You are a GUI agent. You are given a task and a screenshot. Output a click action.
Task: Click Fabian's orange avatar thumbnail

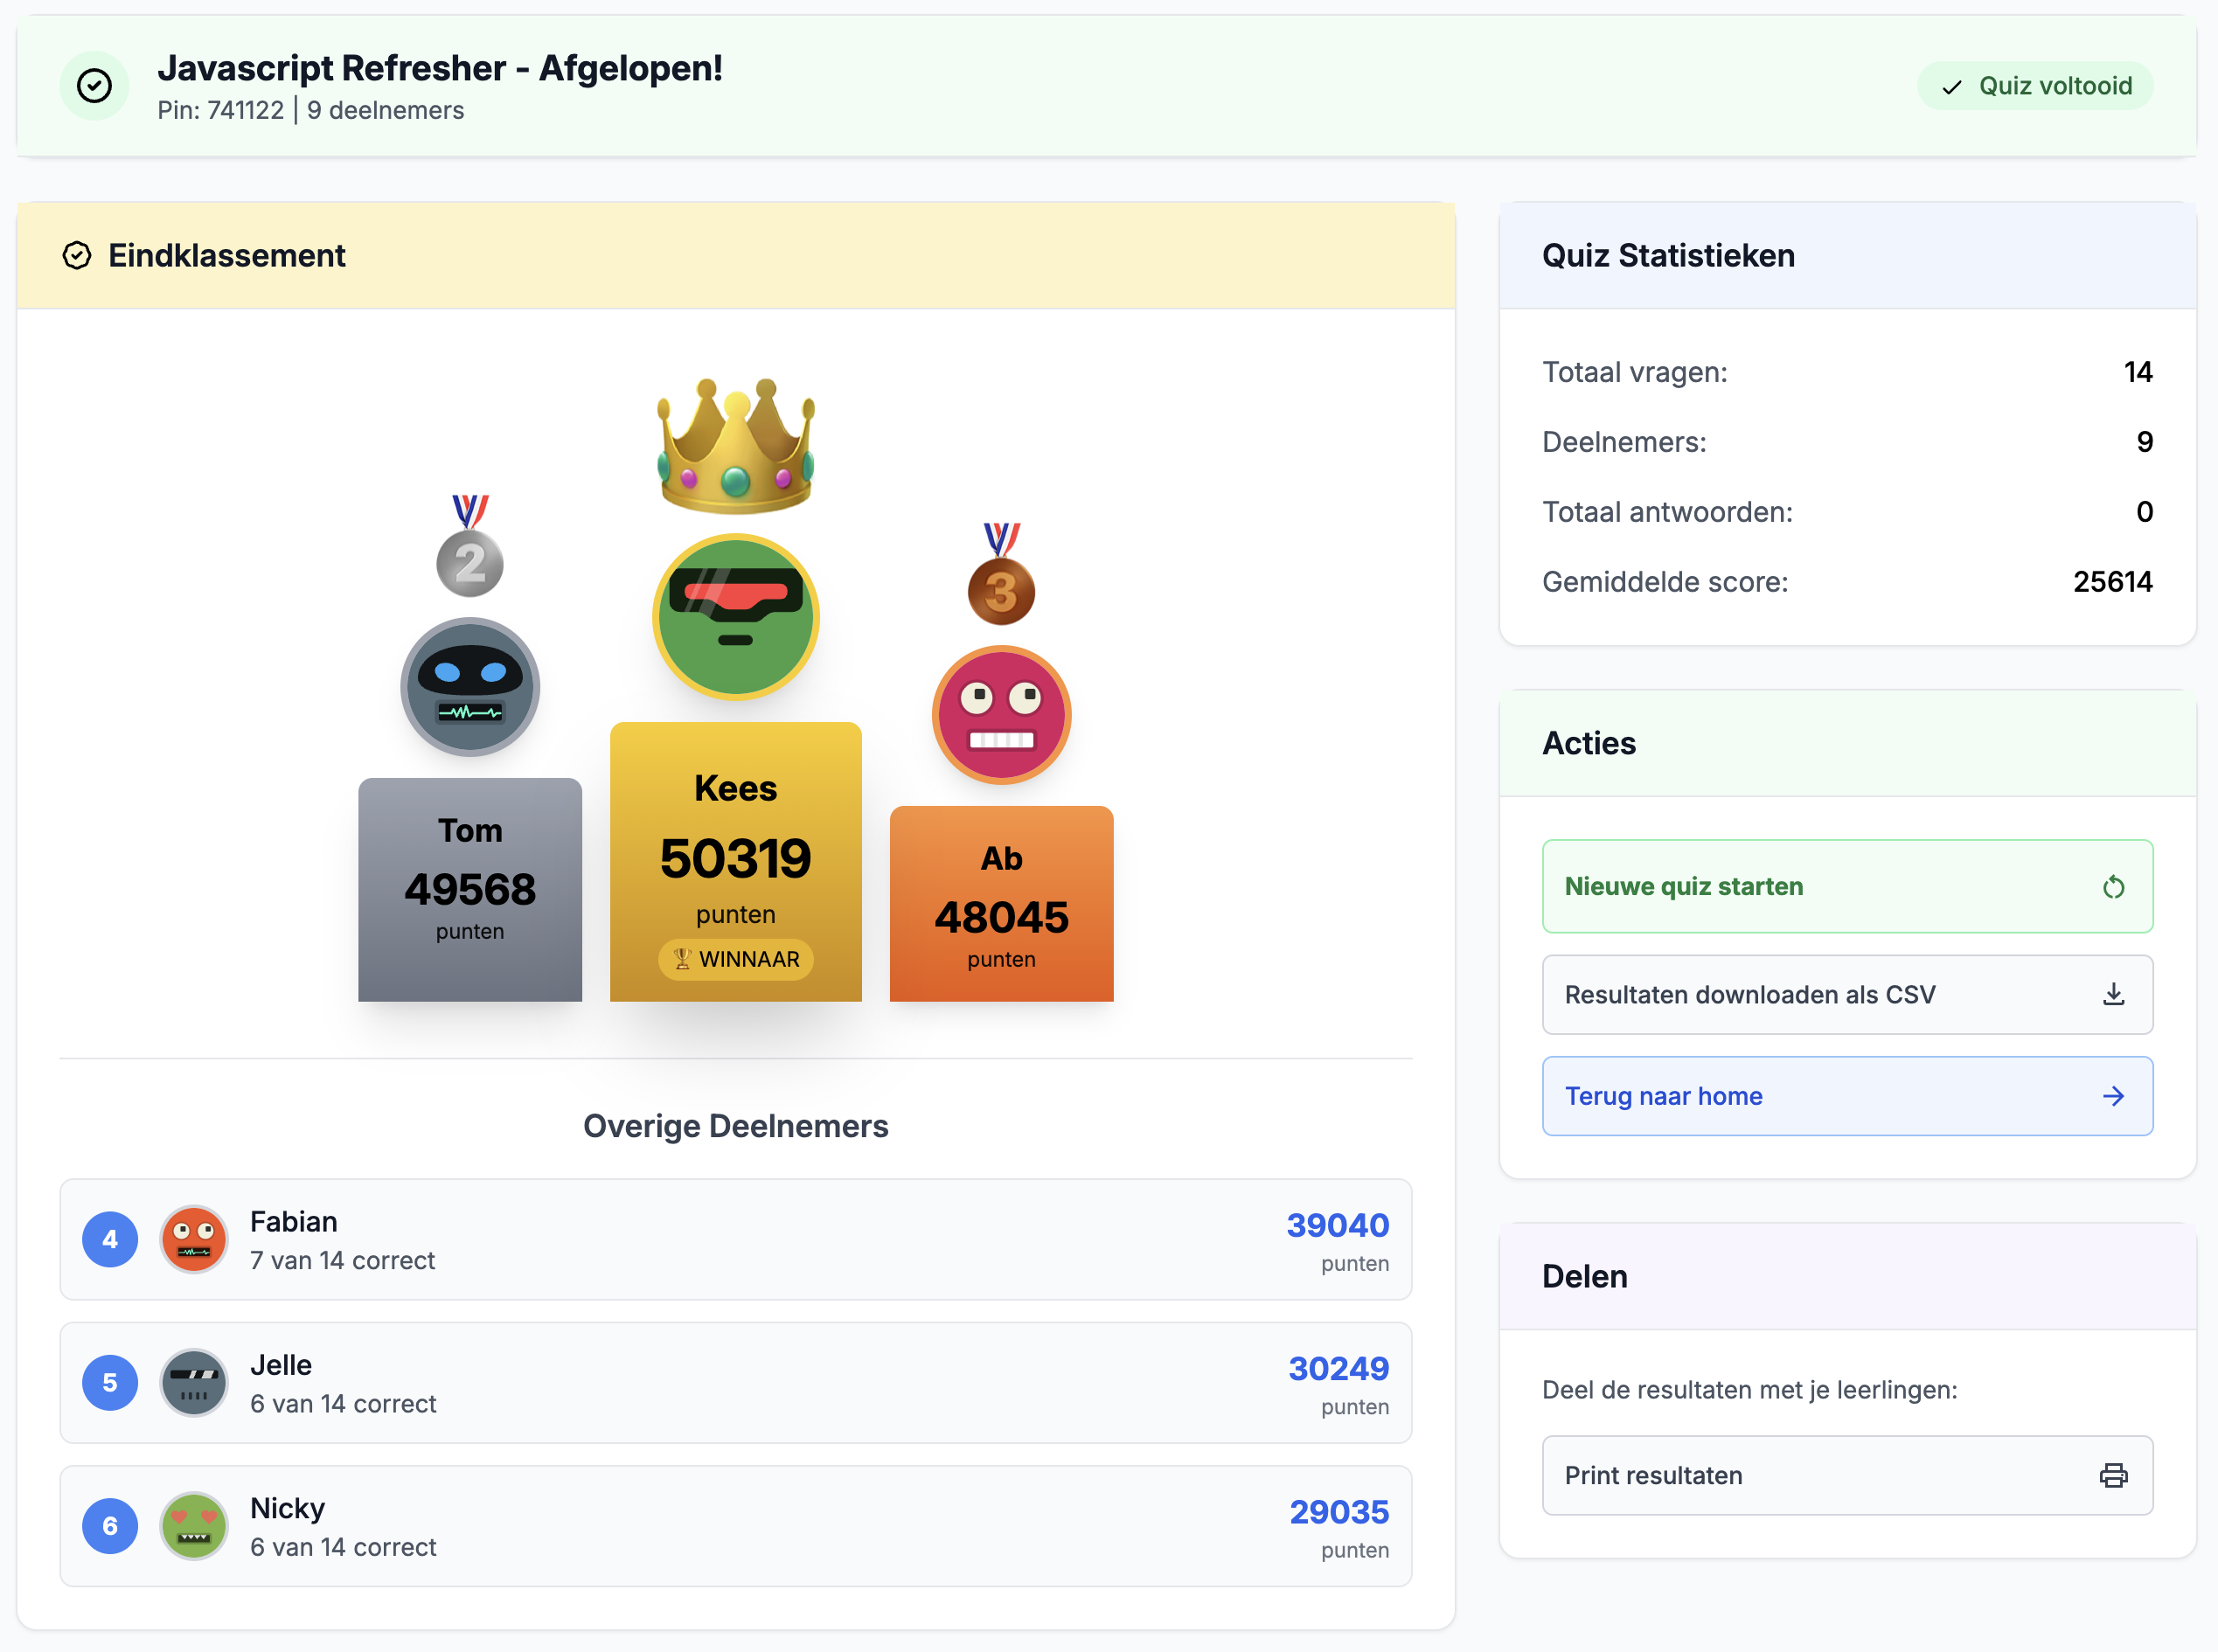tap(194, 1239)
